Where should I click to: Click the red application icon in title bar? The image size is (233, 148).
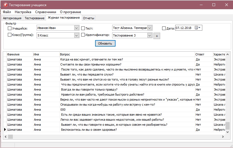[5, 5]
